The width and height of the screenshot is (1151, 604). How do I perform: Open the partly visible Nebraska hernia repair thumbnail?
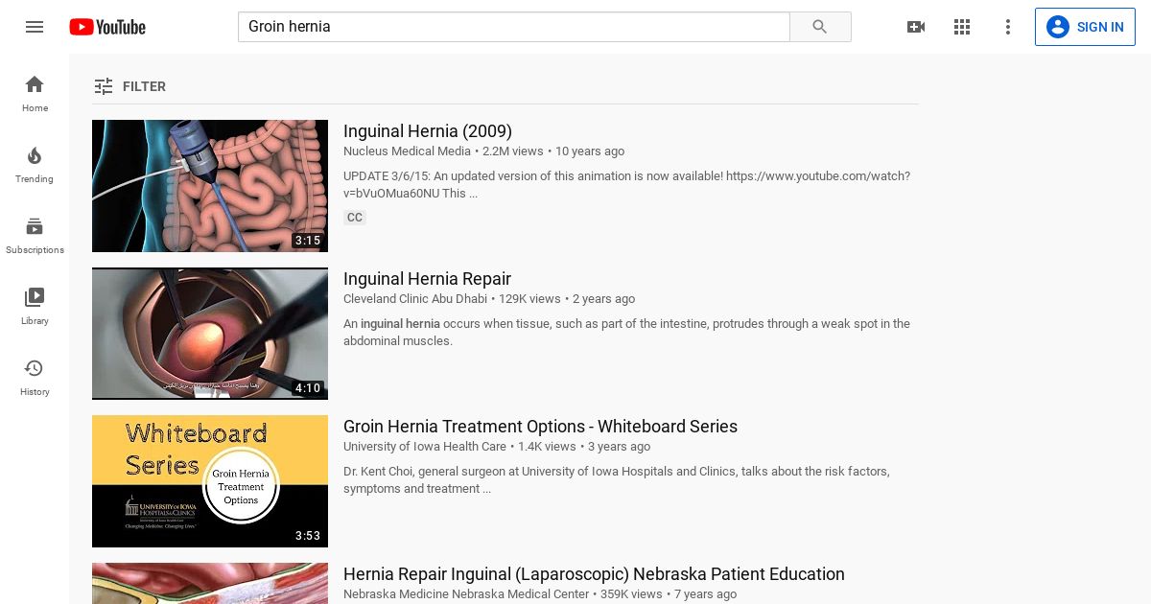coord(210,583)
